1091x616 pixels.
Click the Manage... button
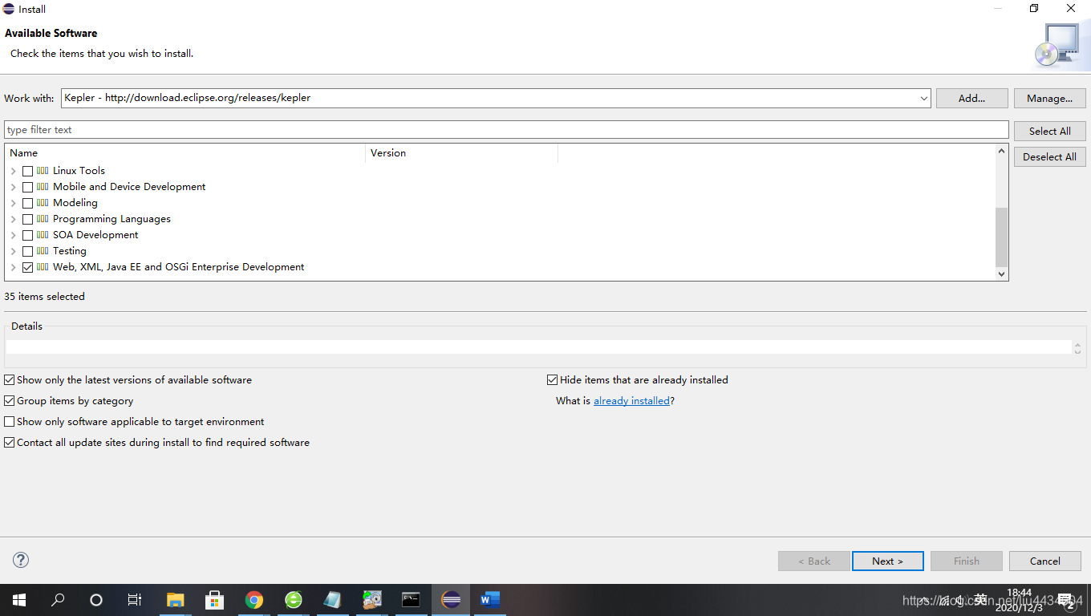tap(1049, 98)
